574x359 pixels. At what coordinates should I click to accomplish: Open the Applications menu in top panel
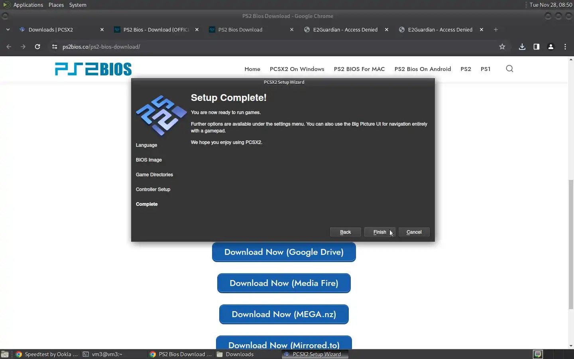[28, 5]
